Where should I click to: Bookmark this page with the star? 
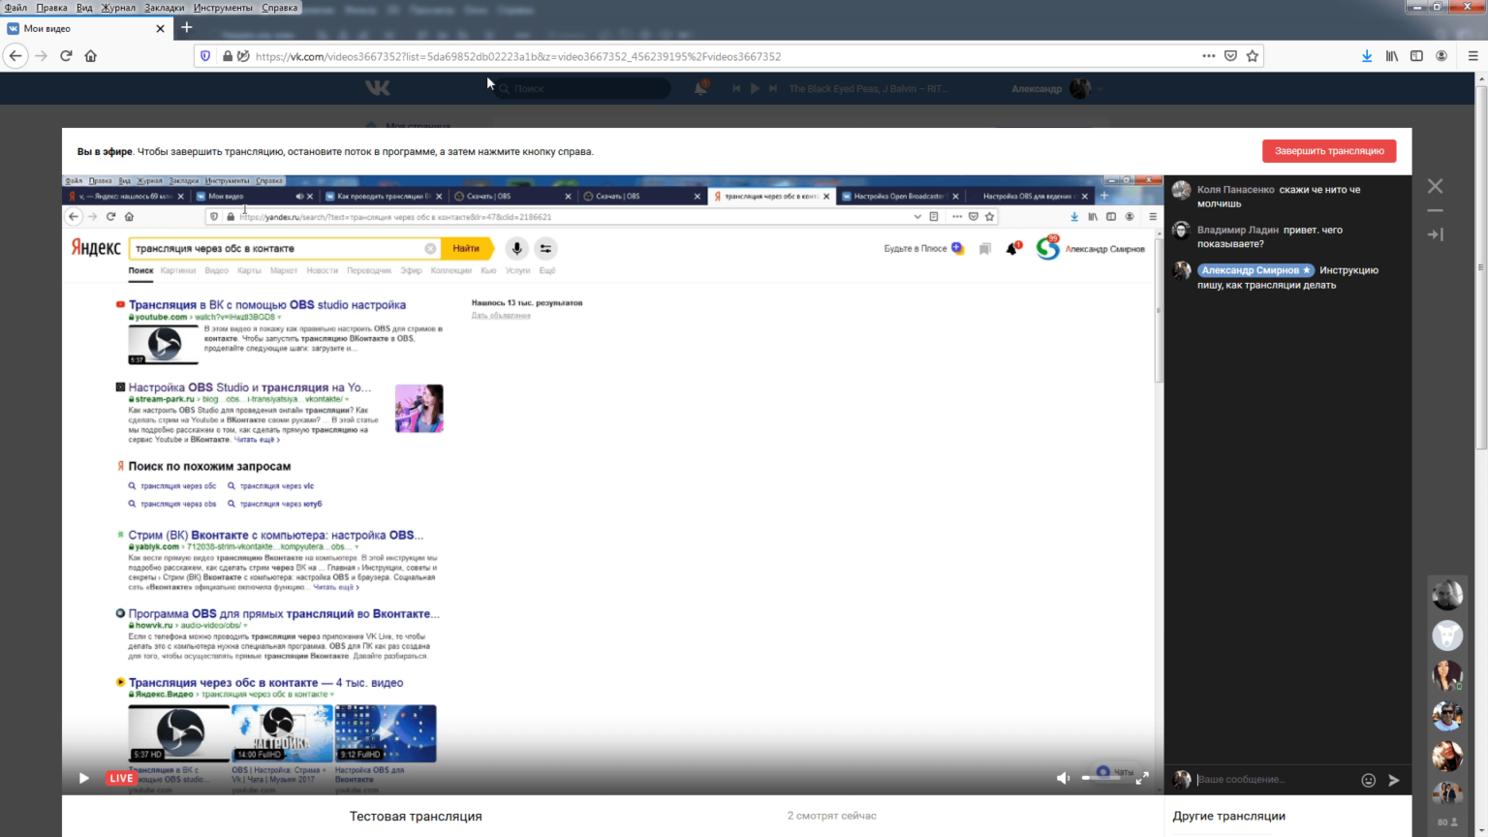1253,56
